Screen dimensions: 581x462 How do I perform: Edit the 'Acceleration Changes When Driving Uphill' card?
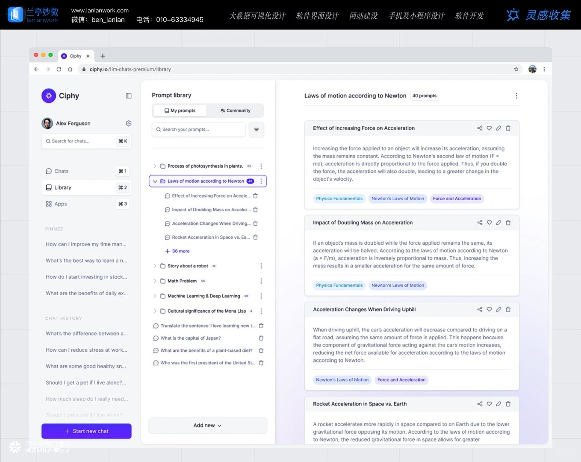pyautogui.click(x=498, y=309)
